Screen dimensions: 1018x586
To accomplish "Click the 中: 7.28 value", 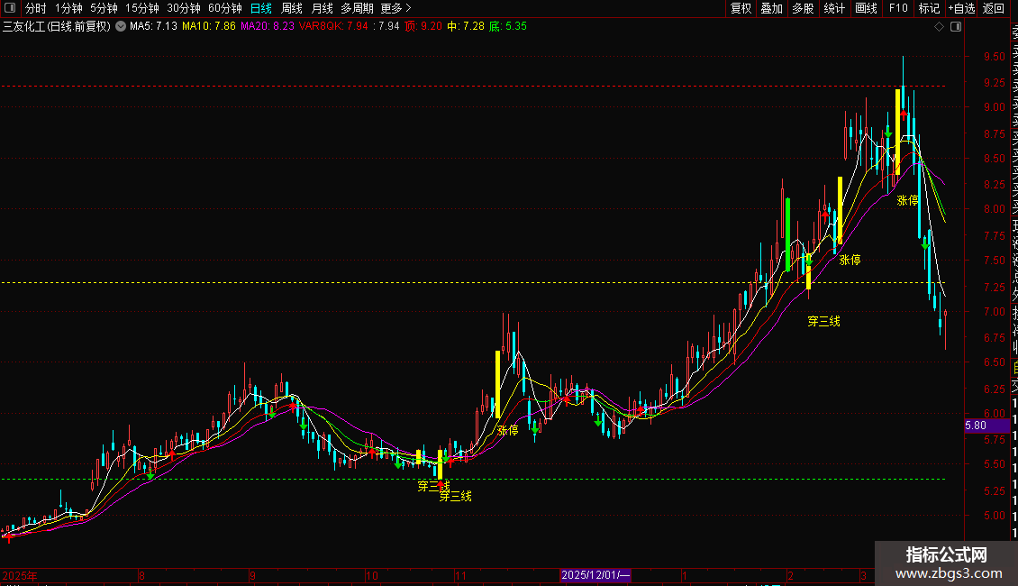I will (x=466, y=27).
